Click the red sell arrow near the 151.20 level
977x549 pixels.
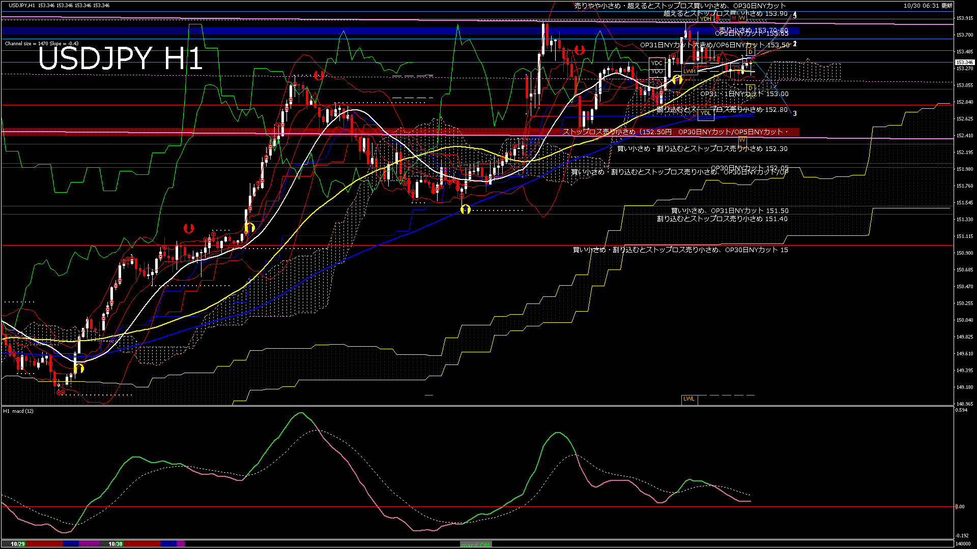(189, 228)
